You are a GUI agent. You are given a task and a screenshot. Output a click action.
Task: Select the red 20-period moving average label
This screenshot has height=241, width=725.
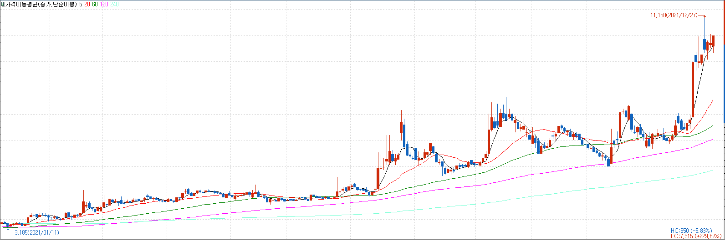click(x=87, y=4)
